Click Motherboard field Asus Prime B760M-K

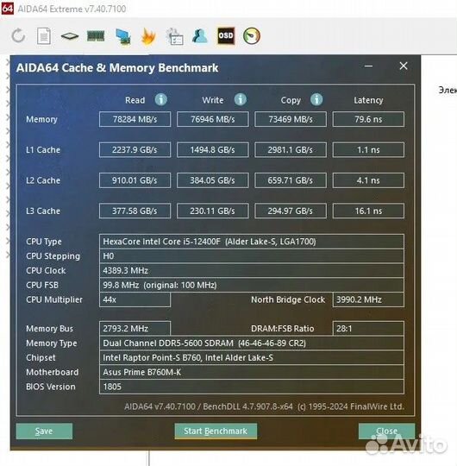coord(252,372)
